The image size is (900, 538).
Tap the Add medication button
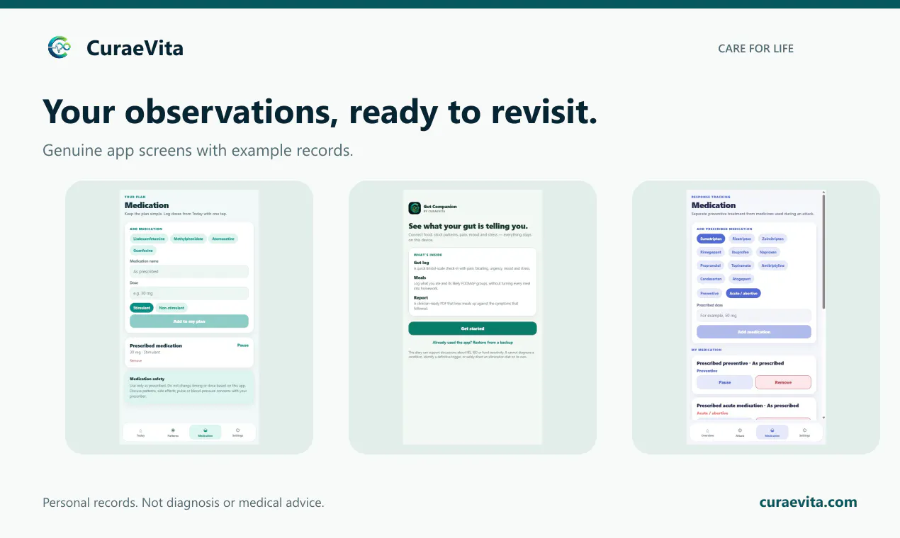click(754, 332)
